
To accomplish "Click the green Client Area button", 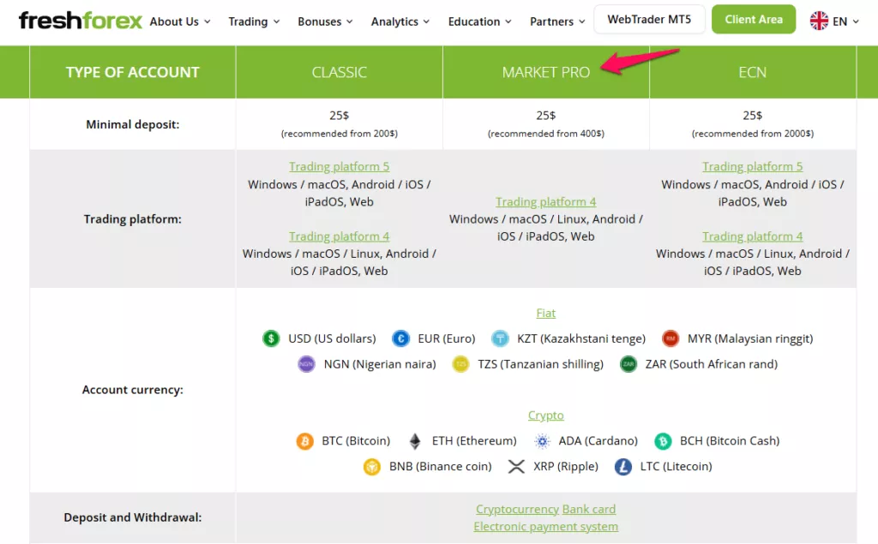I will click(753, 19).
